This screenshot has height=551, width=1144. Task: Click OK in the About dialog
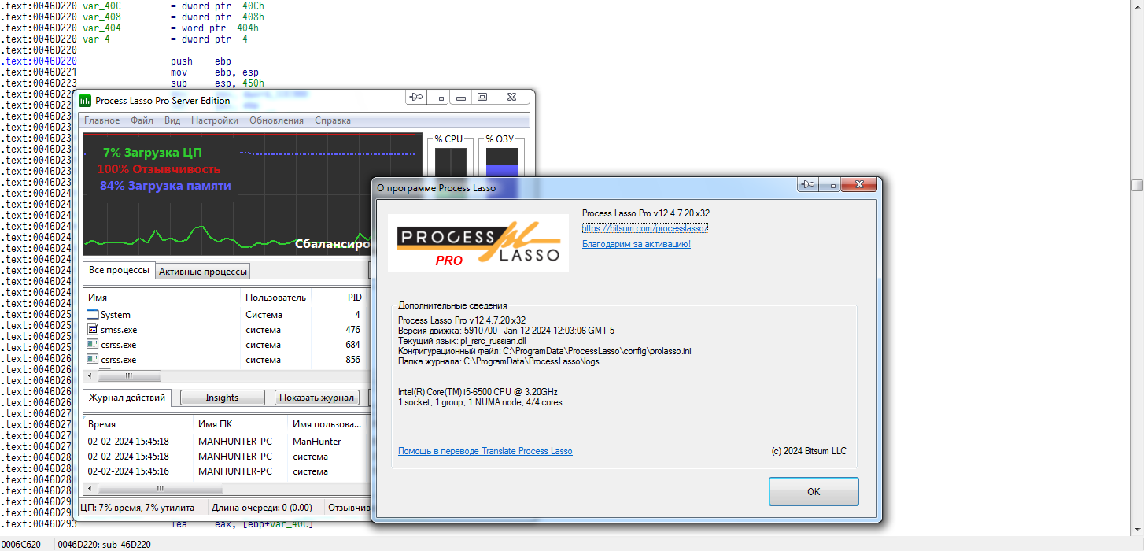click(814, 491)
